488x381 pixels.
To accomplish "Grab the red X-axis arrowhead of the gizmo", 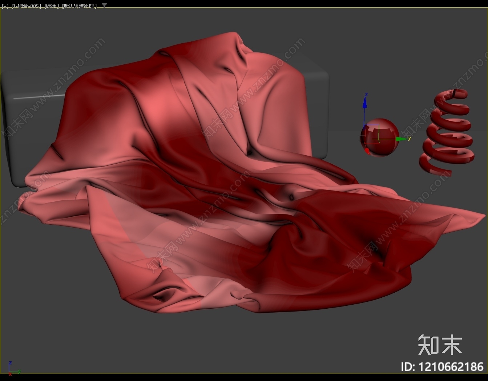I will pos(367,150).
